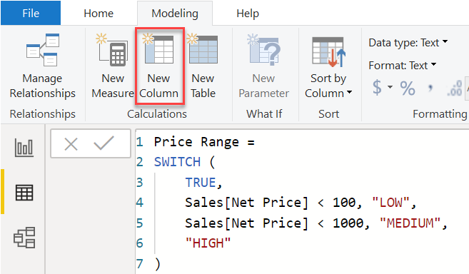Create a New Table
This screenshot has width=469, height=274.
[x=203, y=66]
